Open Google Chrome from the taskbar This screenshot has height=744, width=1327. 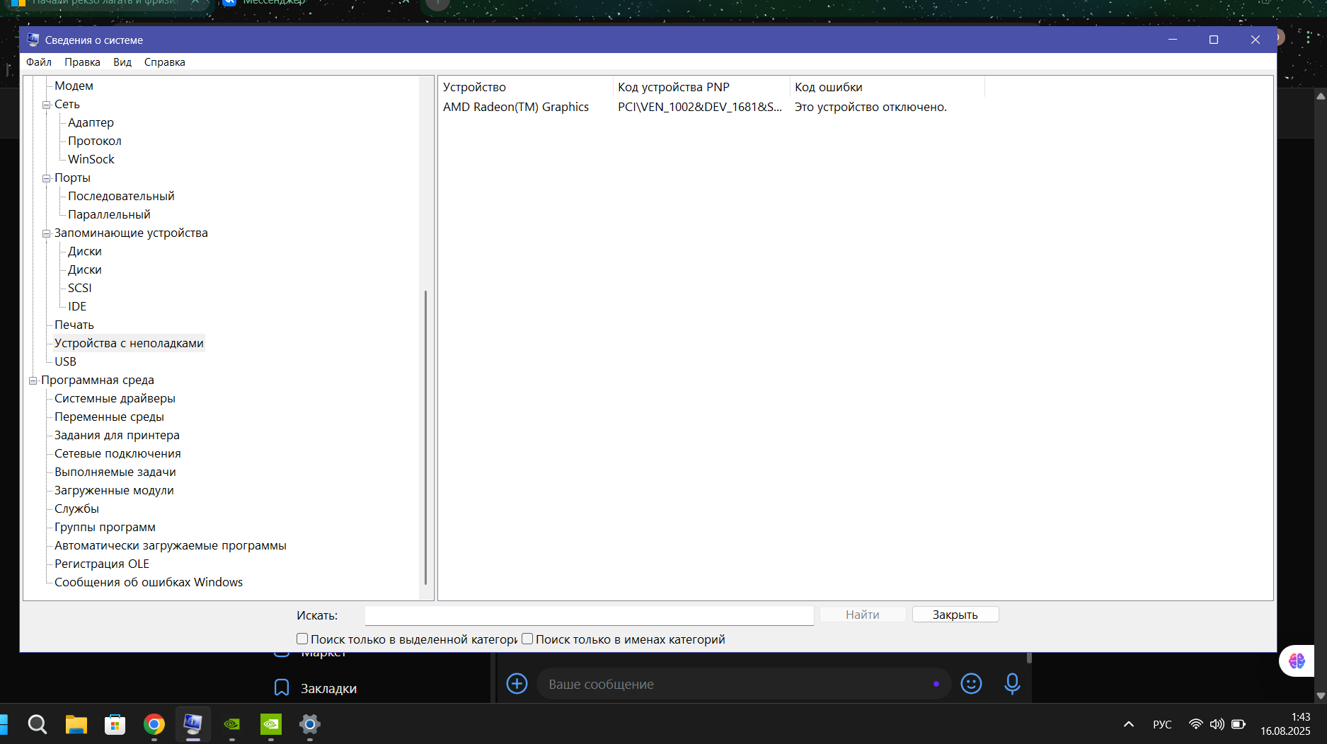(154, 724)
